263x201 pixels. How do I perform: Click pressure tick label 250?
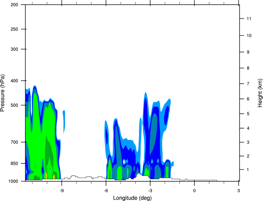tap(14, 29)
